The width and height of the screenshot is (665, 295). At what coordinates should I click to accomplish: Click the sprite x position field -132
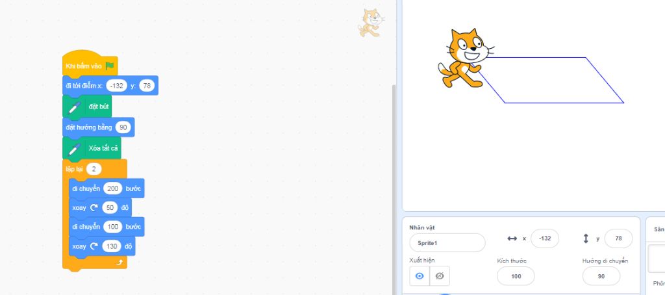[545, 238]
